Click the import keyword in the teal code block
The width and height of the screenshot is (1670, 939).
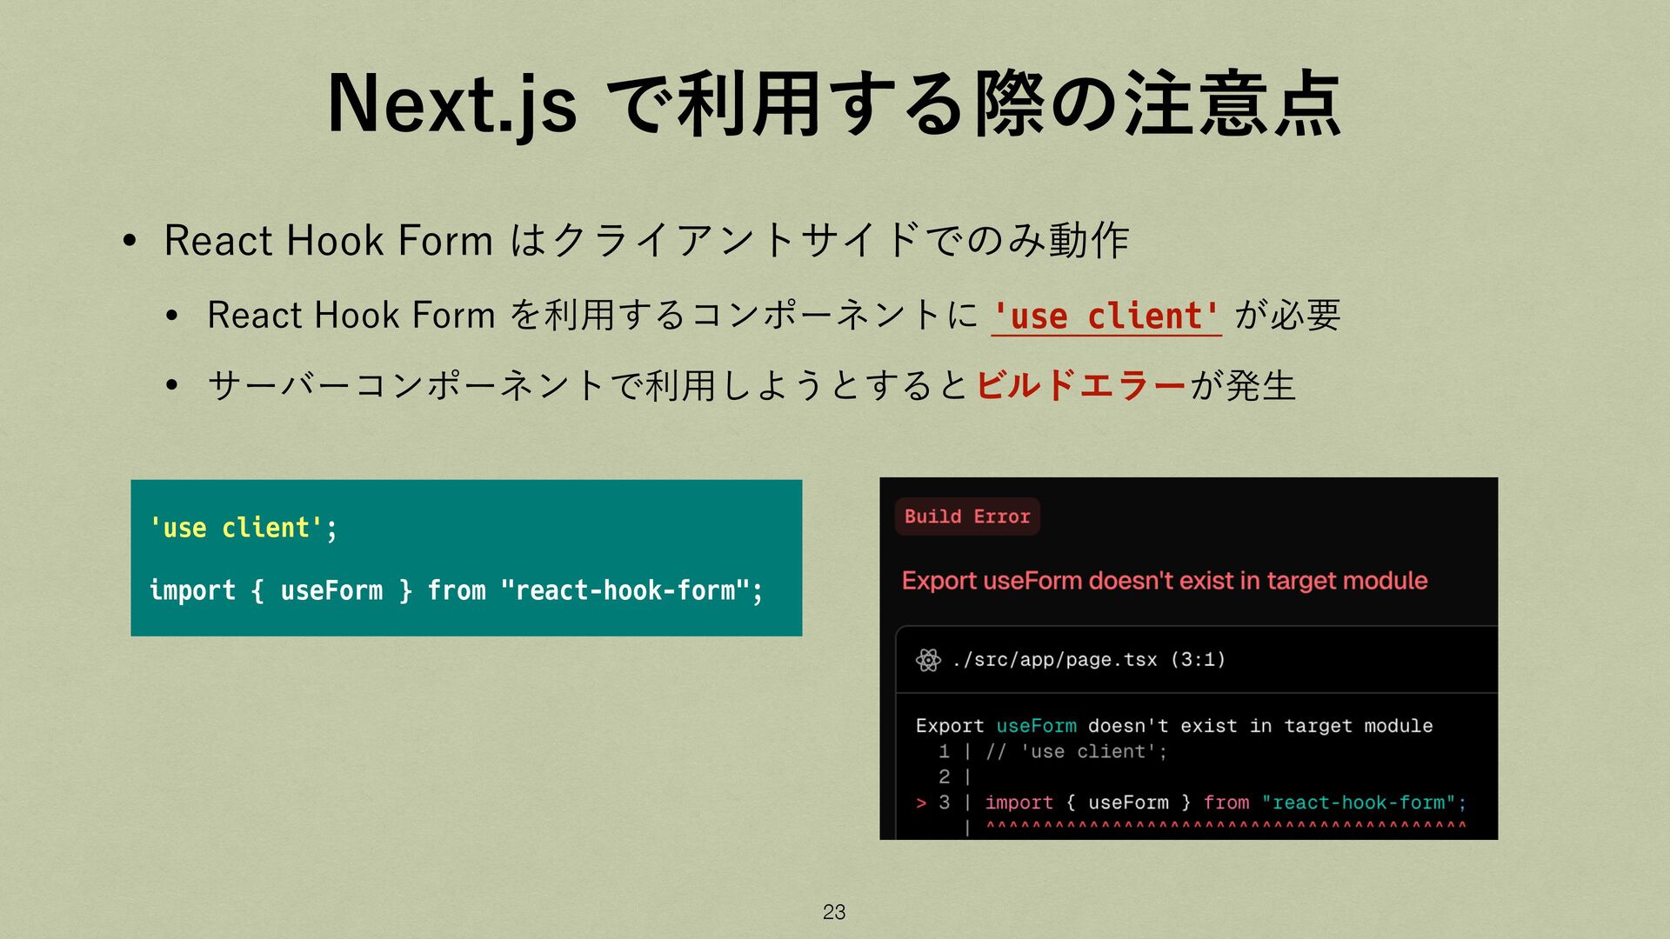192,590
